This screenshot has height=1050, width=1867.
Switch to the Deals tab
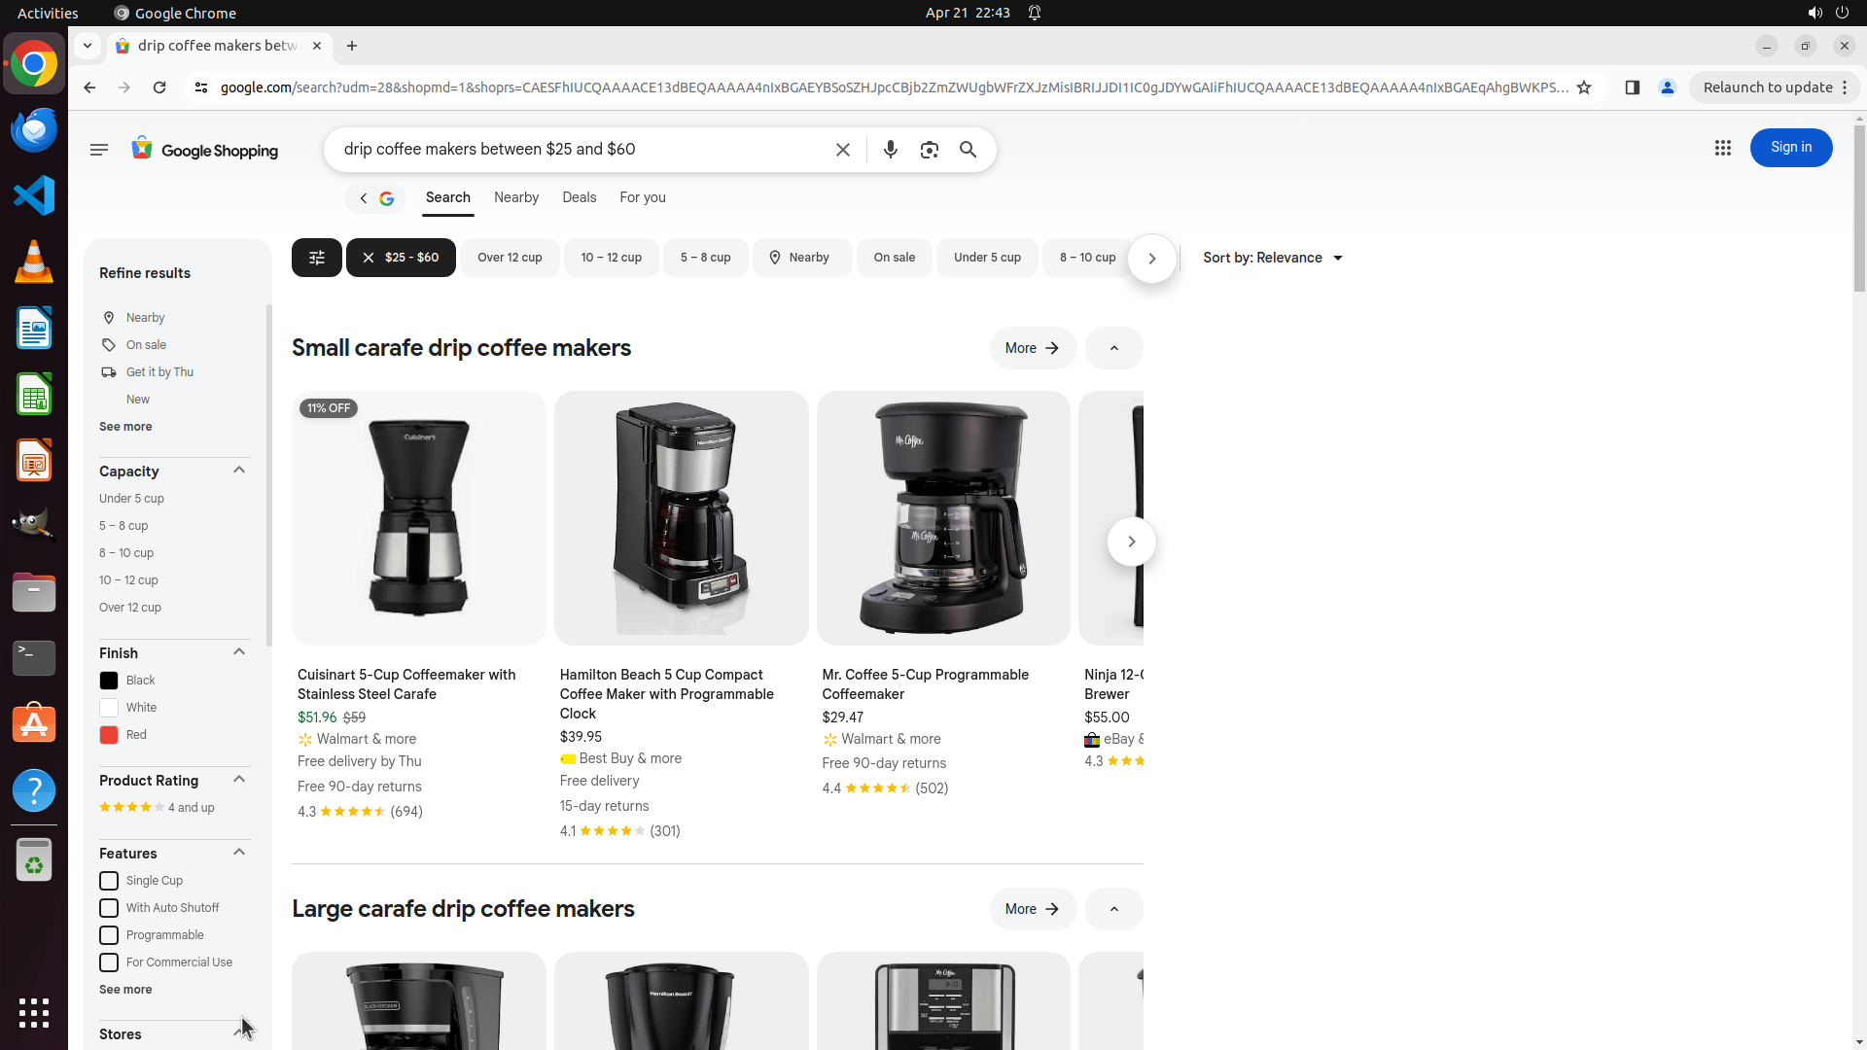pyautogui.click(x=579, y=197)
